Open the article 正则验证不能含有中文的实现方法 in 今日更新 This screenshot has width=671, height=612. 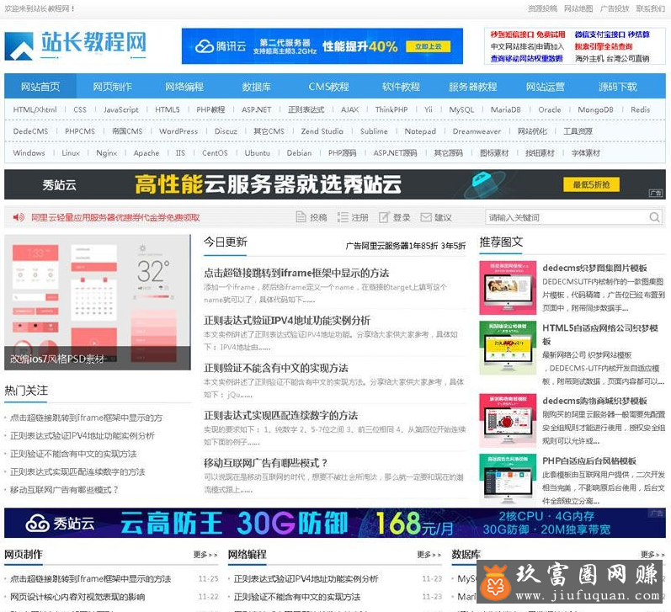pyautogui.click(x=275, y=368)
